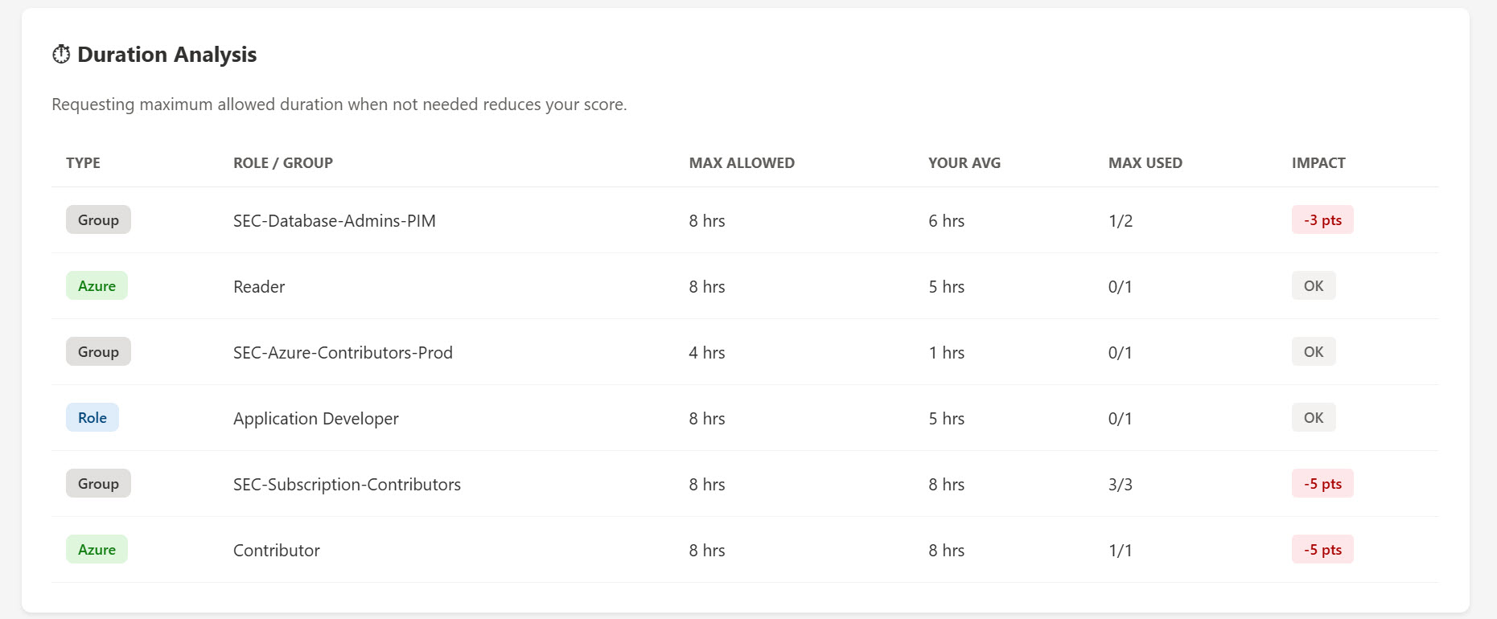Click the Azure badge in the Contributor row

coord(97,550)
